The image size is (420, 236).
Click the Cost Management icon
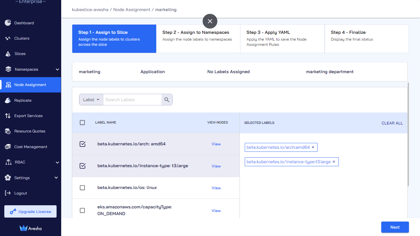point(8,147)
